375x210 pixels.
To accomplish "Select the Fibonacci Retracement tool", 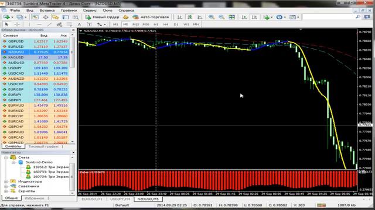I will [x=69, y=24].
